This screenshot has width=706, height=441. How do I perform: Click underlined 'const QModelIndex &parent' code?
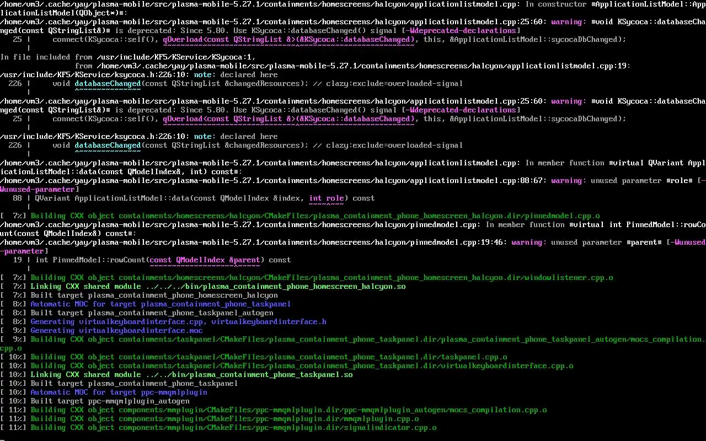coord(205,260)
